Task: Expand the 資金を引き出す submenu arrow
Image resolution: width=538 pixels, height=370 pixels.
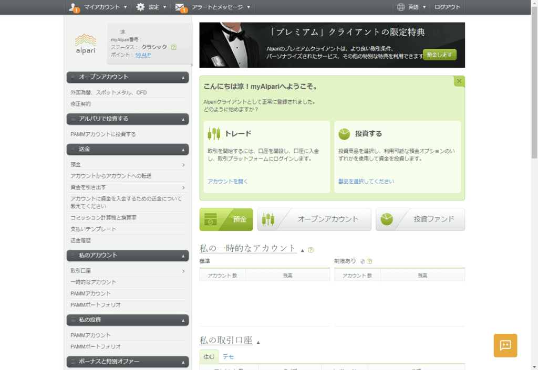Action: click(183, 187)
